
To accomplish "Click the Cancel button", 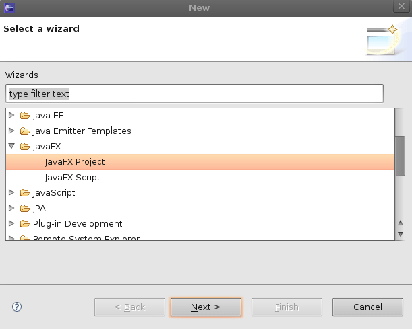I will 367,307.
